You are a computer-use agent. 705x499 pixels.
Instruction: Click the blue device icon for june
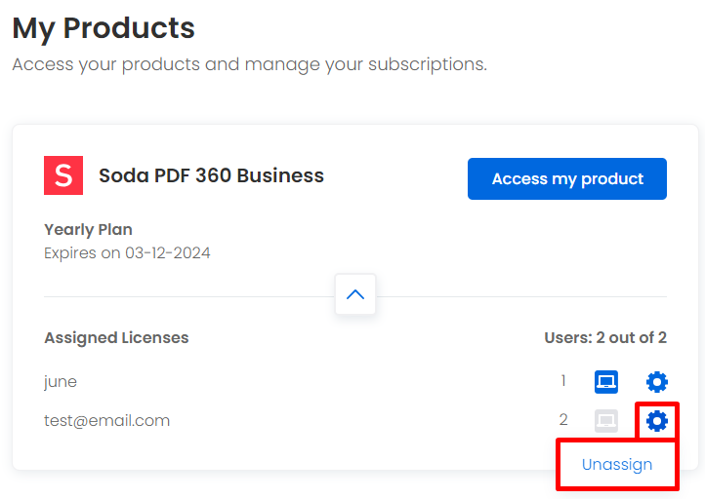pos(606,382)
